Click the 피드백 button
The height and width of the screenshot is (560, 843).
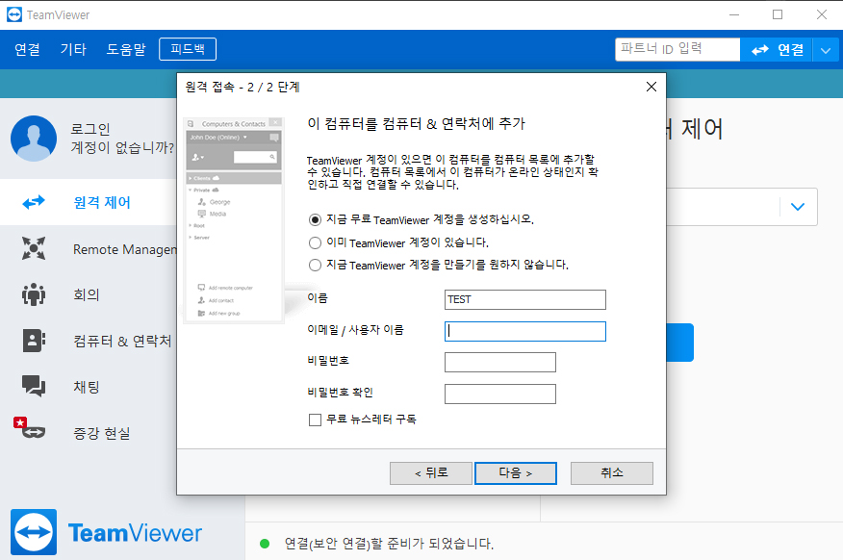click(x=188, y=49)
